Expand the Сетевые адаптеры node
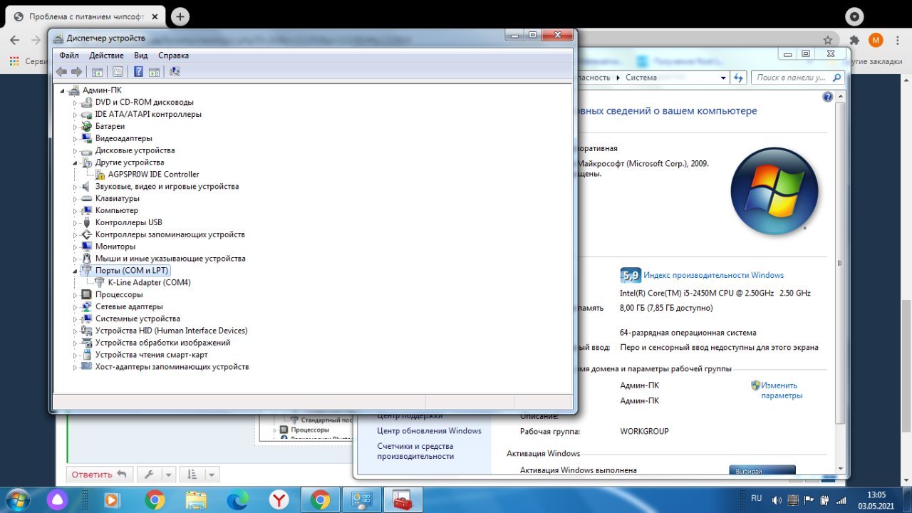Image resolution: width=912 pixels, height=513 pixels. click(75, 307)
